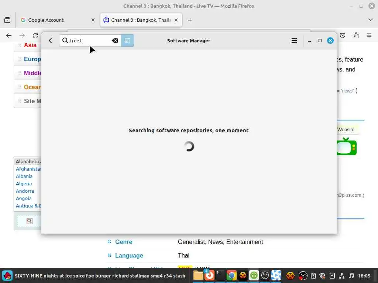Open Andorra in the alphabetical list
This screenshot has height=283, width=378.
[25, 191]
